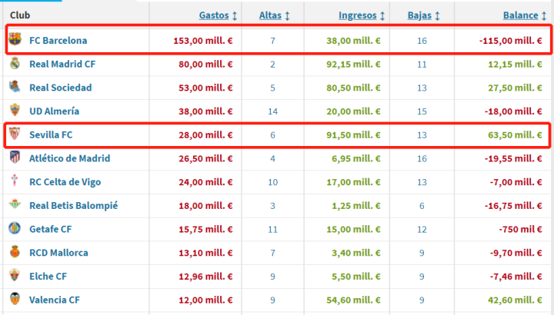The height and width of the screenshot is (315, 554).
Task: Click Getafe's 11 altas value
Action: (272, 230)
